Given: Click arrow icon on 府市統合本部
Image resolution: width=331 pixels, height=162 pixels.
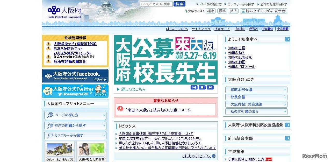Looking at the screenshot, I should pos(287,138).
